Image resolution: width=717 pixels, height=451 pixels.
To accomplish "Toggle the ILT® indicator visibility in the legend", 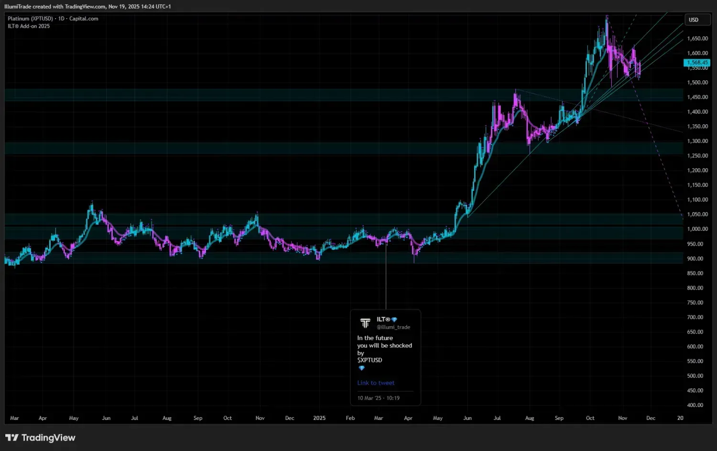I will [28, 26].
